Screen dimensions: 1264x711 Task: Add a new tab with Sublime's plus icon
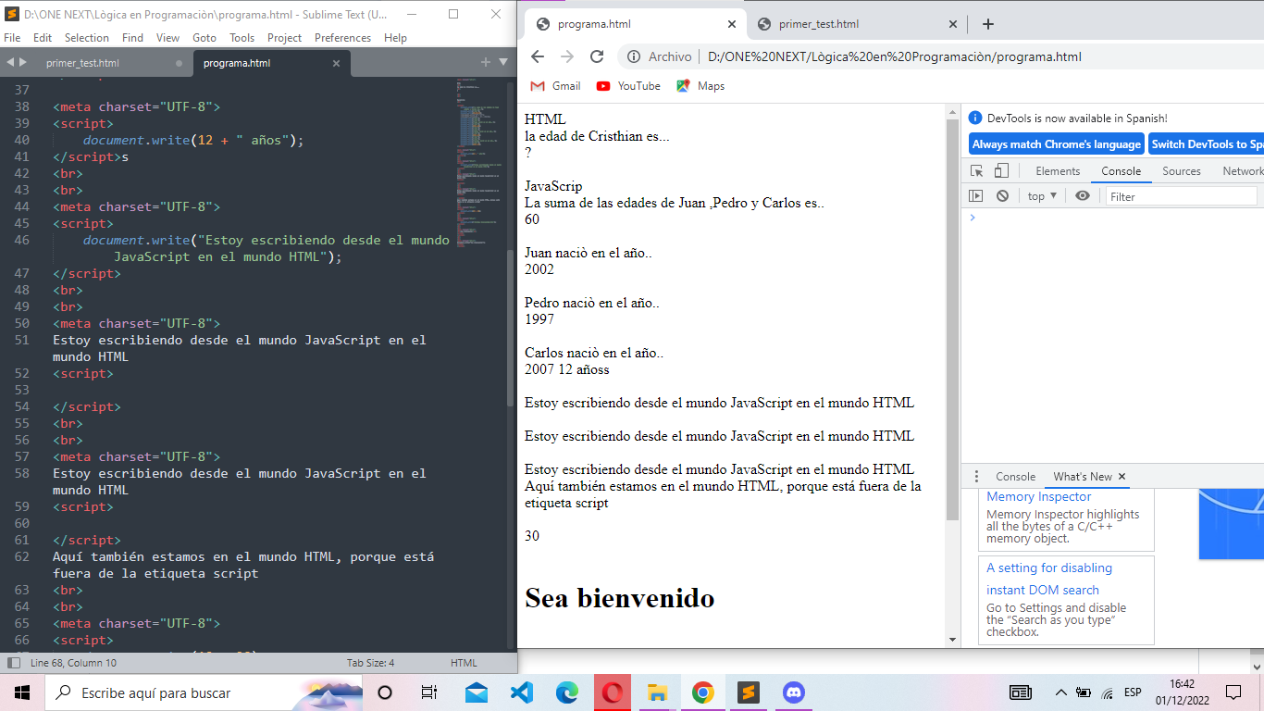(485, 62)
